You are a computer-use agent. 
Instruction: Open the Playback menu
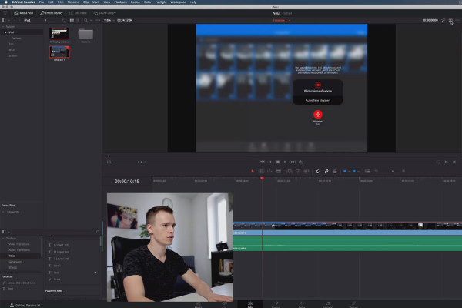click(x=120, y=2)
